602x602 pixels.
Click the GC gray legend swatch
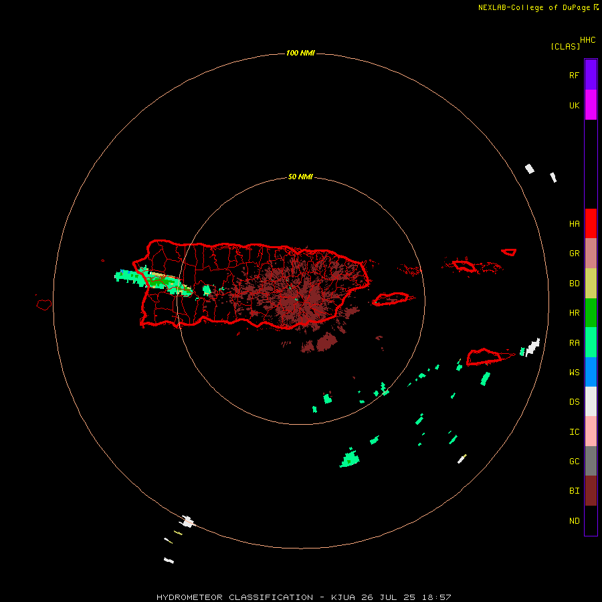point(591,461)
